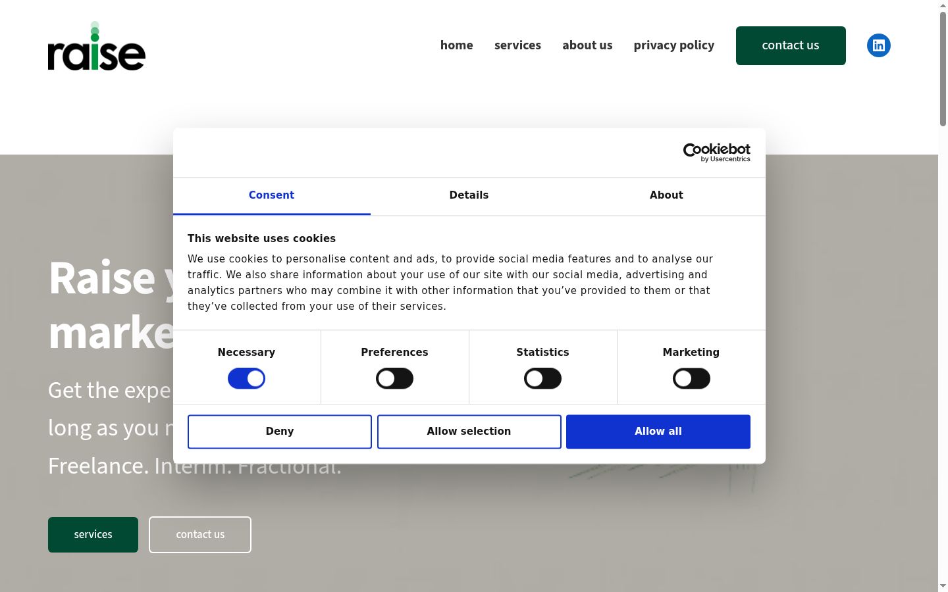Viewport: 948px width, 592px height.
Task: Click the raise logo
Action: (97, 46)
